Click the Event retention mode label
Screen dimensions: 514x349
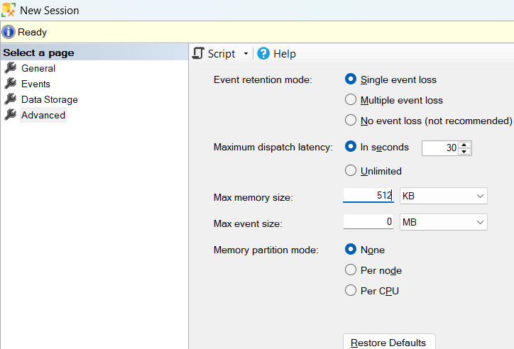263,79
